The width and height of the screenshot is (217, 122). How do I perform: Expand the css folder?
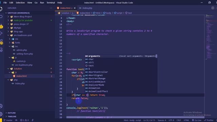tap(17, 39)
